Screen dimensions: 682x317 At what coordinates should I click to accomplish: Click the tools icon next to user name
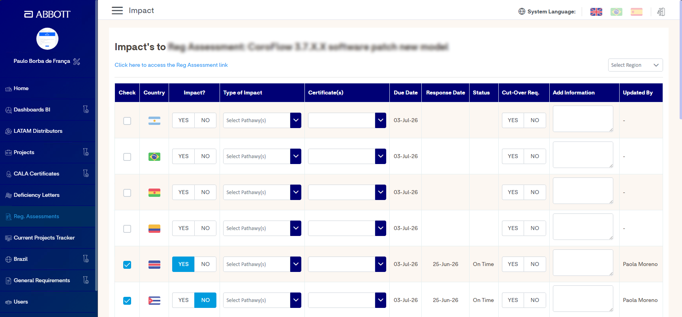[x=77, y=61]
